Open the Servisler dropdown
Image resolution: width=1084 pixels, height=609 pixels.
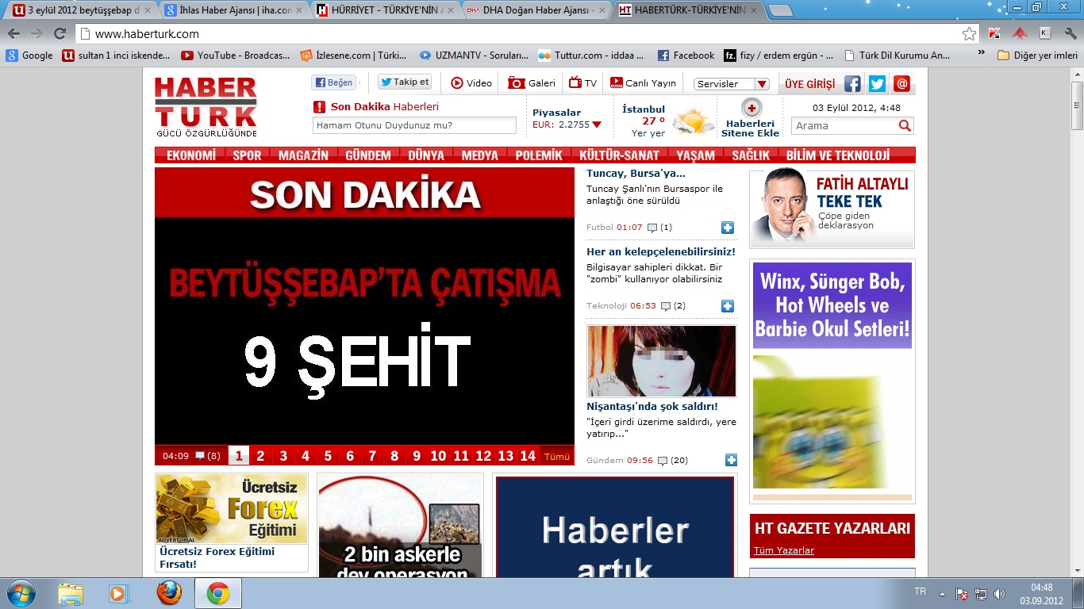point(732,84)
